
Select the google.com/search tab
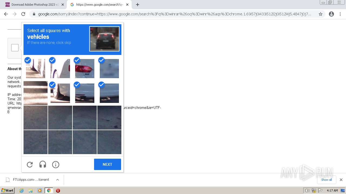point(99,5)
